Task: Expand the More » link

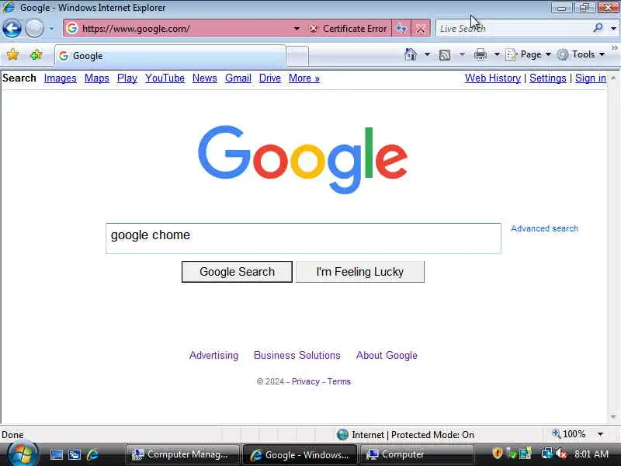Action: click(x=304, y=78)
